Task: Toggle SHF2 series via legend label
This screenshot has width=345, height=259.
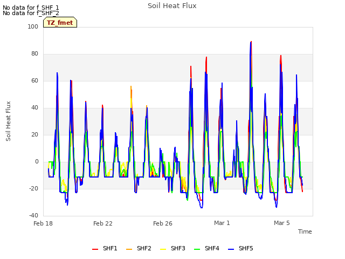Action: coord(144,248)
